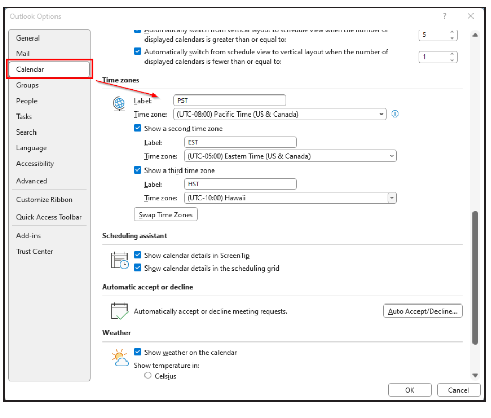Click OK to confirm Outlook options
Screen dimensions: 491x418
point(409,390)
